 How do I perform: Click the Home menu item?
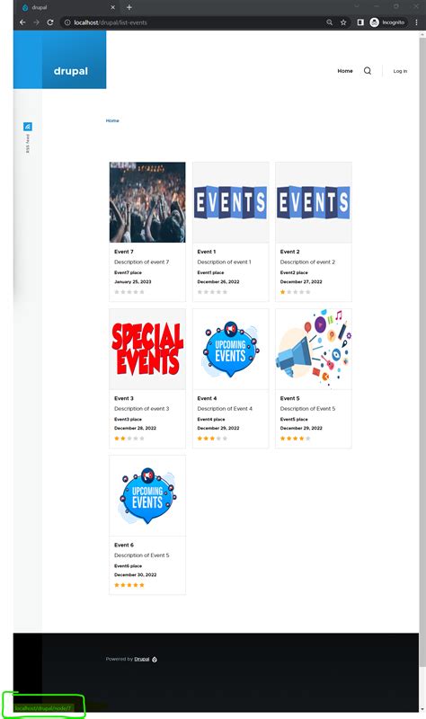pos(345,71)
